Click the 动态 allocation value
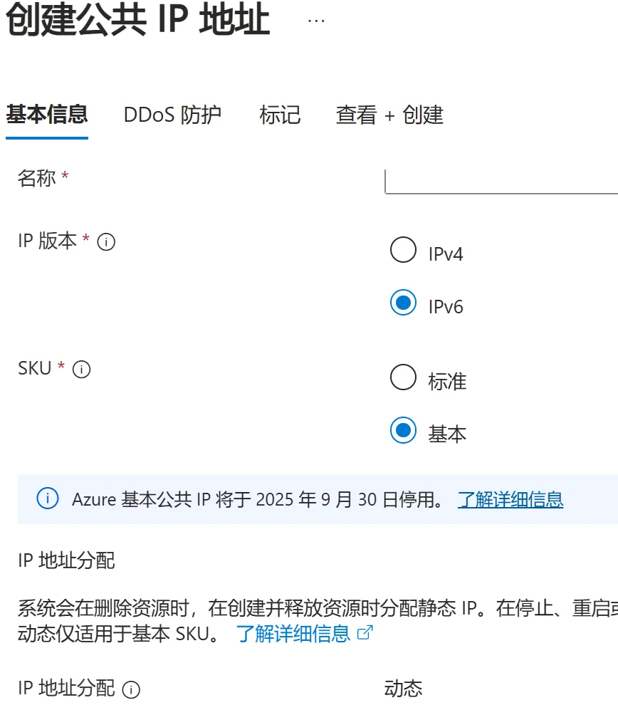The height and width of the screenshot is (705, 618). tap(403, 689)
